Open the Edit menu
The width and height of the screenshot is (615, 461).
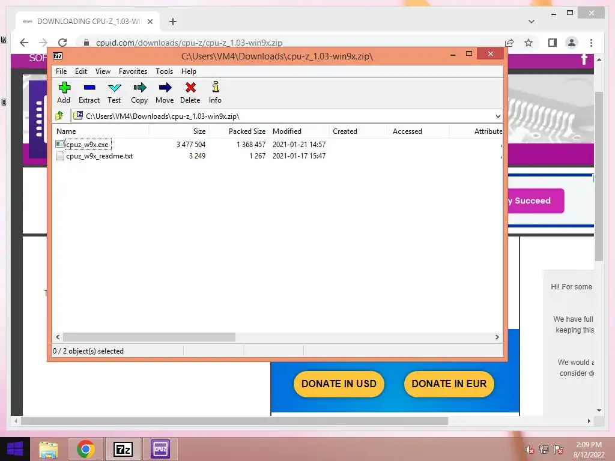tap(81, 71)
